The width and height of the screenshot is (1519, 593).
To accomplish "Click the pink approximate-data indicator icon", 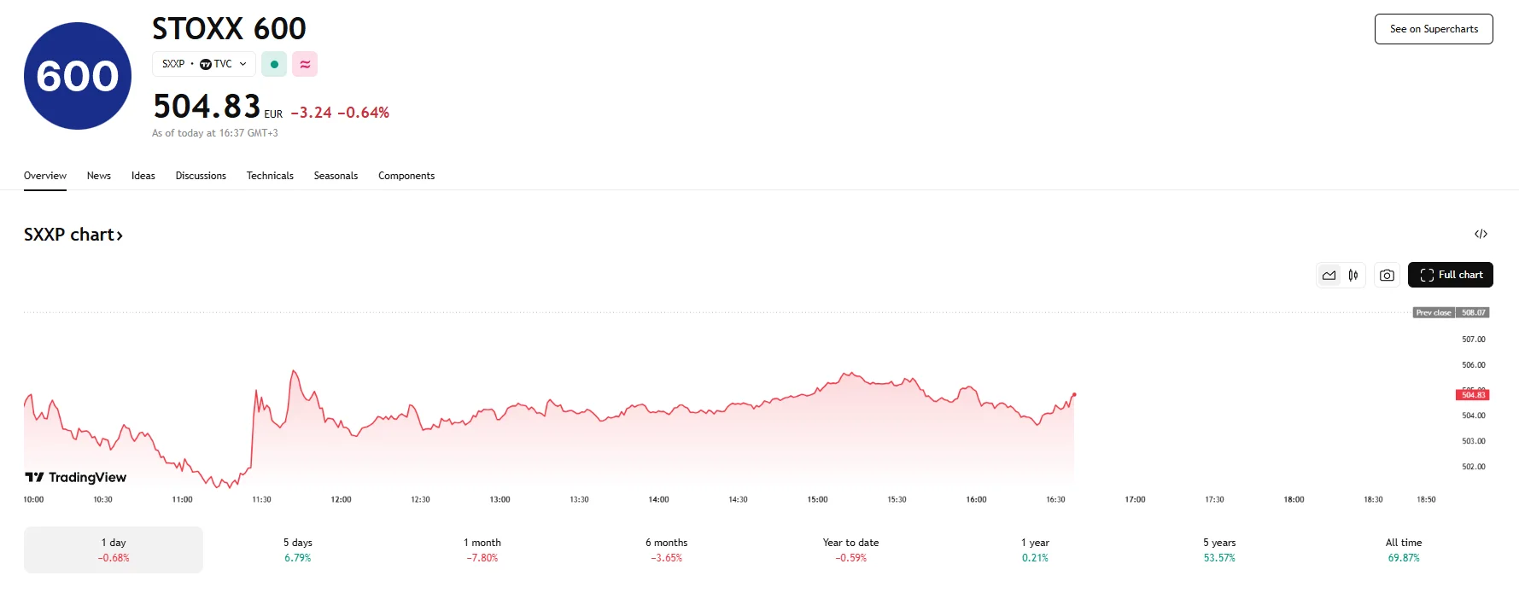I will tap(305, 64).
